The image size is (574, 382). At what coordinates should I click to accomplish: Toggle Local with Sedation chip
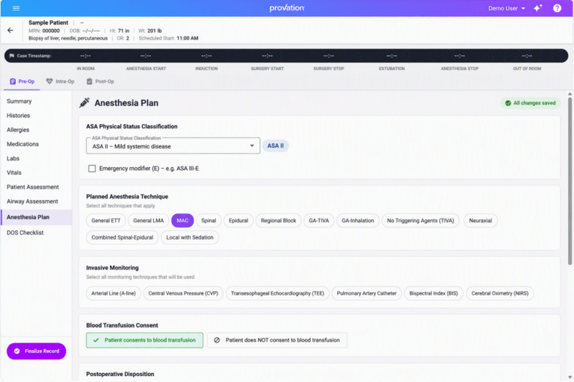click(190, 237)
